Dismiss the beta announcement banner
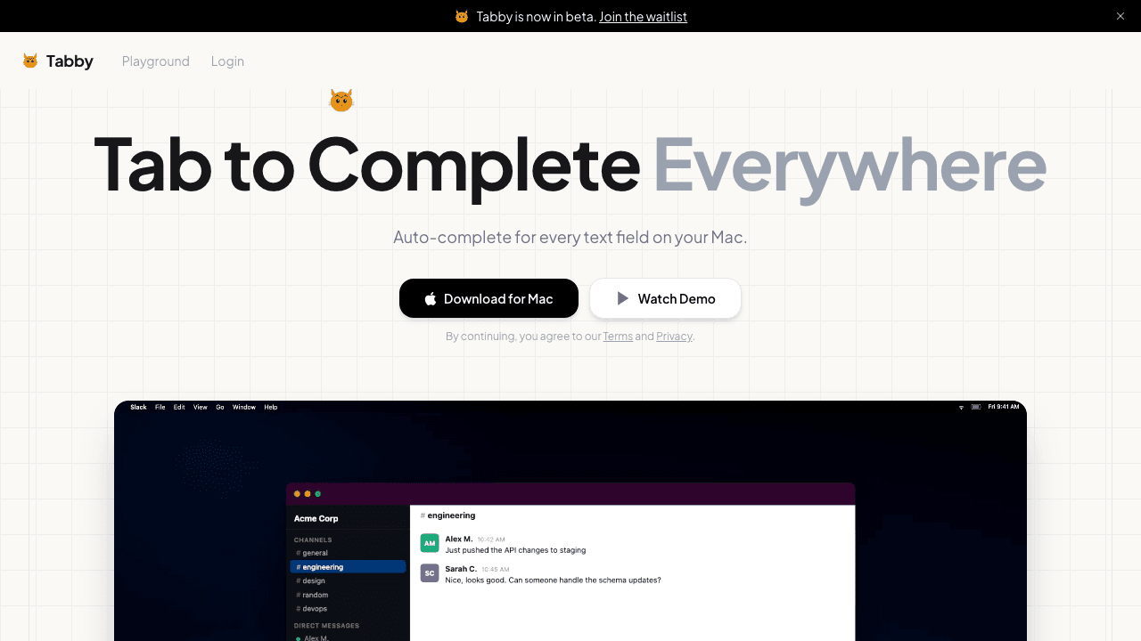The height and width of the screenshot is (641, 1141). 1120,16
